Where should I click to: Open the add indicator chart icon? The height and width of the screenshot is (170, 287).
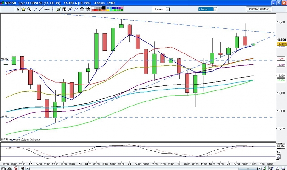pyautogui.click(x=59, y=9)
